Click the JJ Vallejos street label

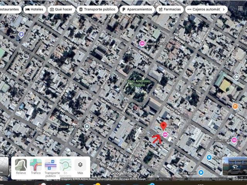pos(124,111)
